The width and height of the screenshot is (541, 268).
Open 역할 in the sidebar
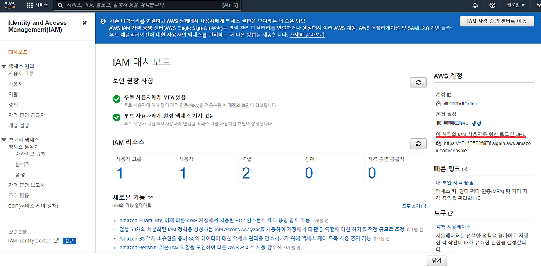pyautogui.click(x=13, y=94)
